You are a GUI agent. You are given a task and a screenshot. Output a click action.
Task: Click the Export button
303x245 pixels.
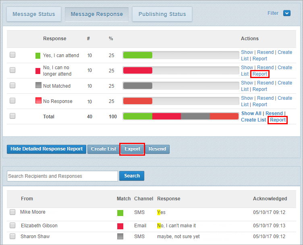point(133,149)
